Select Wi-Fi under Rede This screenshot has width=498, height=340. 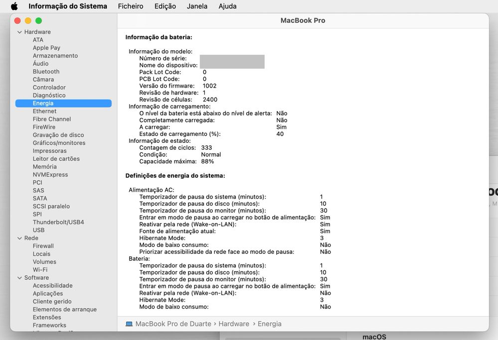click(40, 270)
